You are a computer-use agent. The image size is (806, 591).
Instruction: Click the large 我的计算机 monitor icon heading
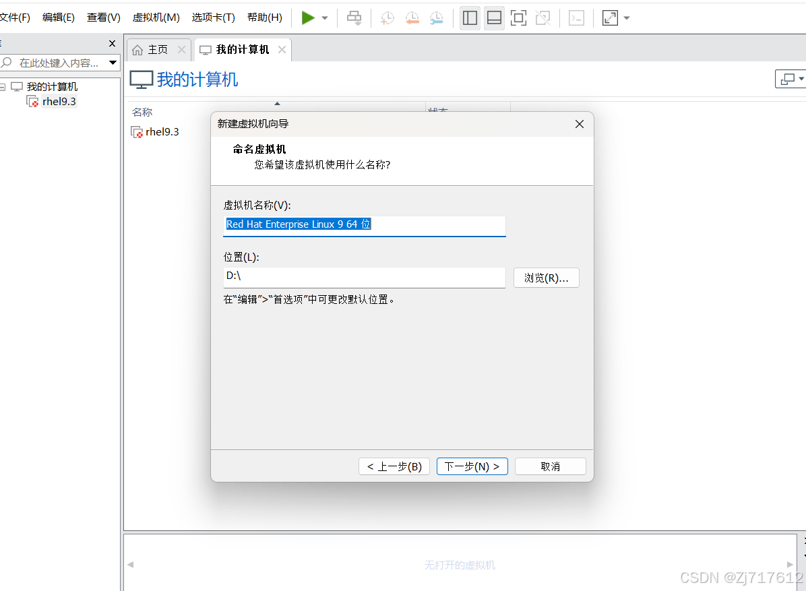click(x=142, y=80)
